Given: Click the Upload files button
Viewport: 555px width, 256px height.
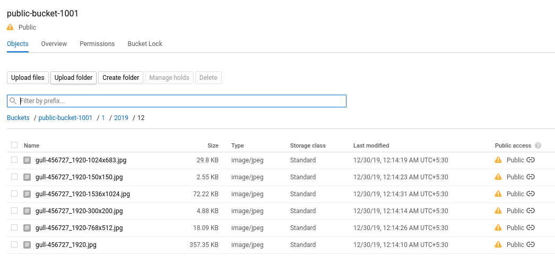Looking at the screenshot, I should (28, 78).
